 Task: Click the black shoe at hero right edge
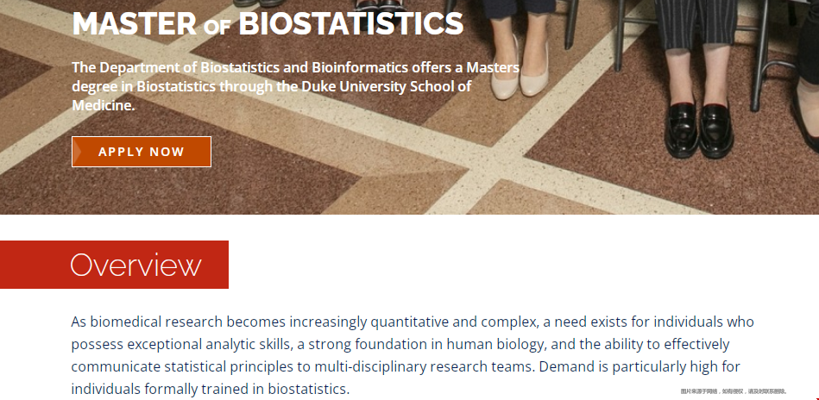[805, 120]
